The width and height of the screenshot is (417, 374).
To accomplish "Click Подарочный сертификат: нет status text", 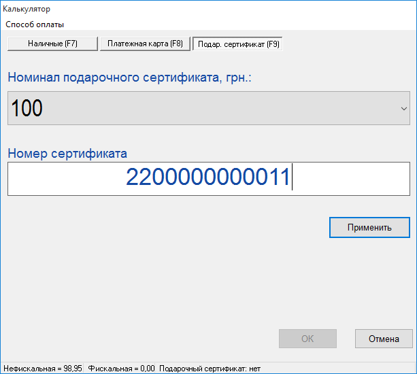I will 210,368.
